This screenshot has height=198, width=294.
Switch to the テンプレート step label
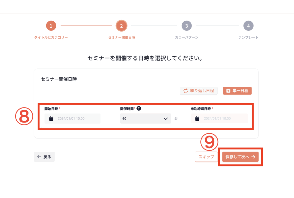click(248, 37)
